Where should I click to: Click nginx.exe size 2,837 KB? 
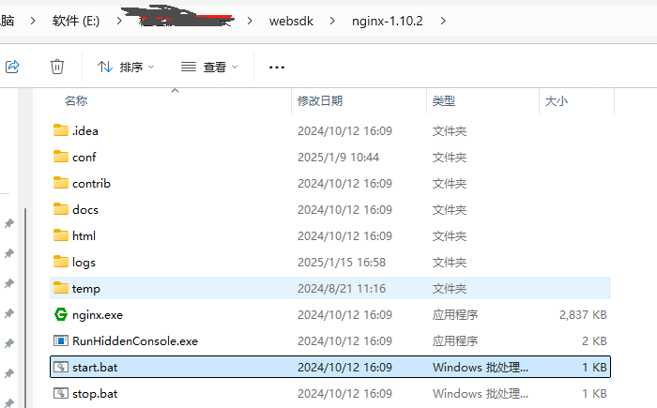(x=583, y=315)
